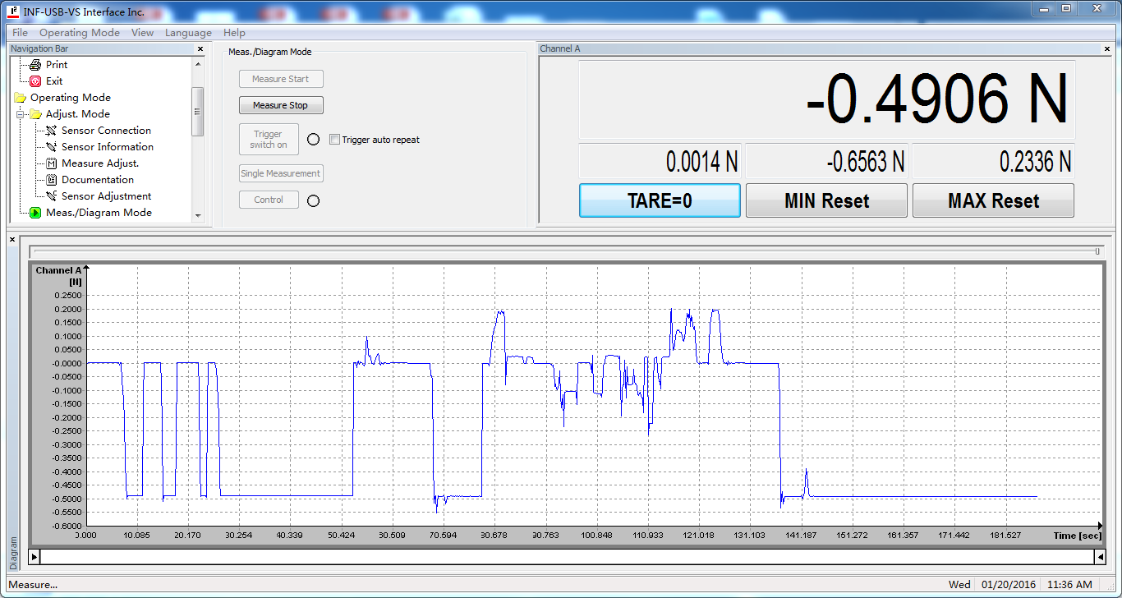Click the Navigation Bar scroll down arrow
The image size is (1122, 598).
tap(197, 215)
